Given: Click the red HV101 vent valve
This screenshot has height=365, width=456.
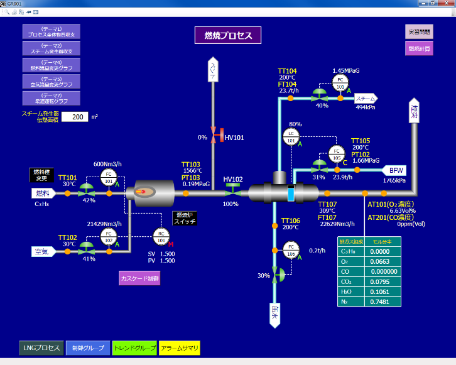Looking at the screenshot, I should [214, 136].
